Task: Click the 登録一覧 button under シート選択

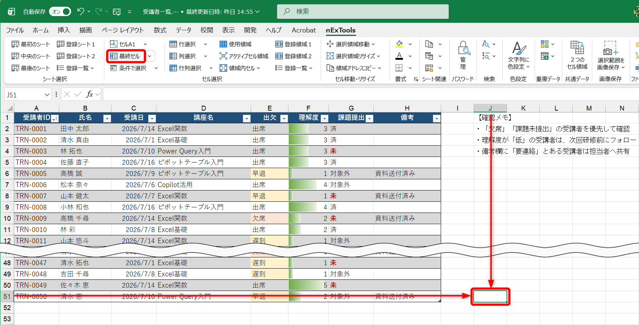Action: [75, 68]
